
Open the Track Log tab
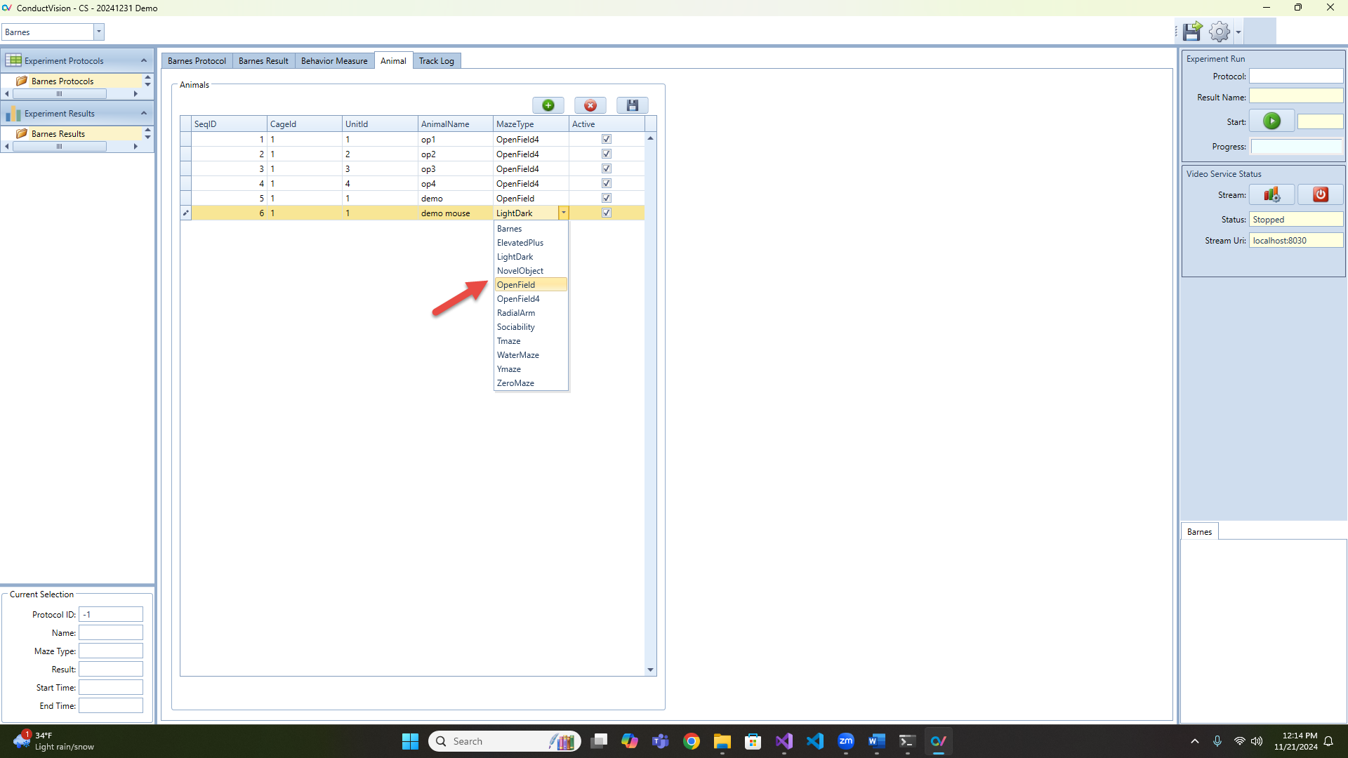[x=436, y=61]
